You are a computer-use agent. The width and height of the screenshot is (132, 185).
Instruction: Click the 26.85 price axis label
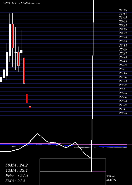point(123,57)
